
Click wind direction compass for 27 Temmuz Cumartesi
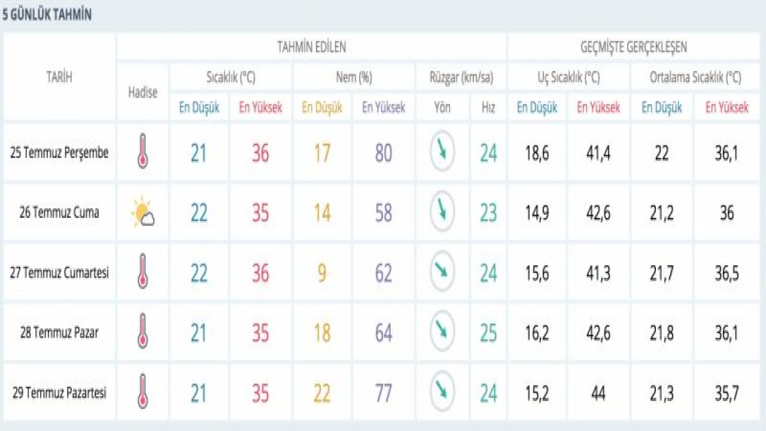pos(442,272)
